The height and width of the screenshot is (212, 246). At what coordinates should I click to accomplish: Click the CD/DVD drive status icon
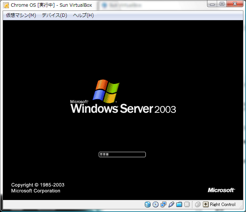(x=156, y=205)
